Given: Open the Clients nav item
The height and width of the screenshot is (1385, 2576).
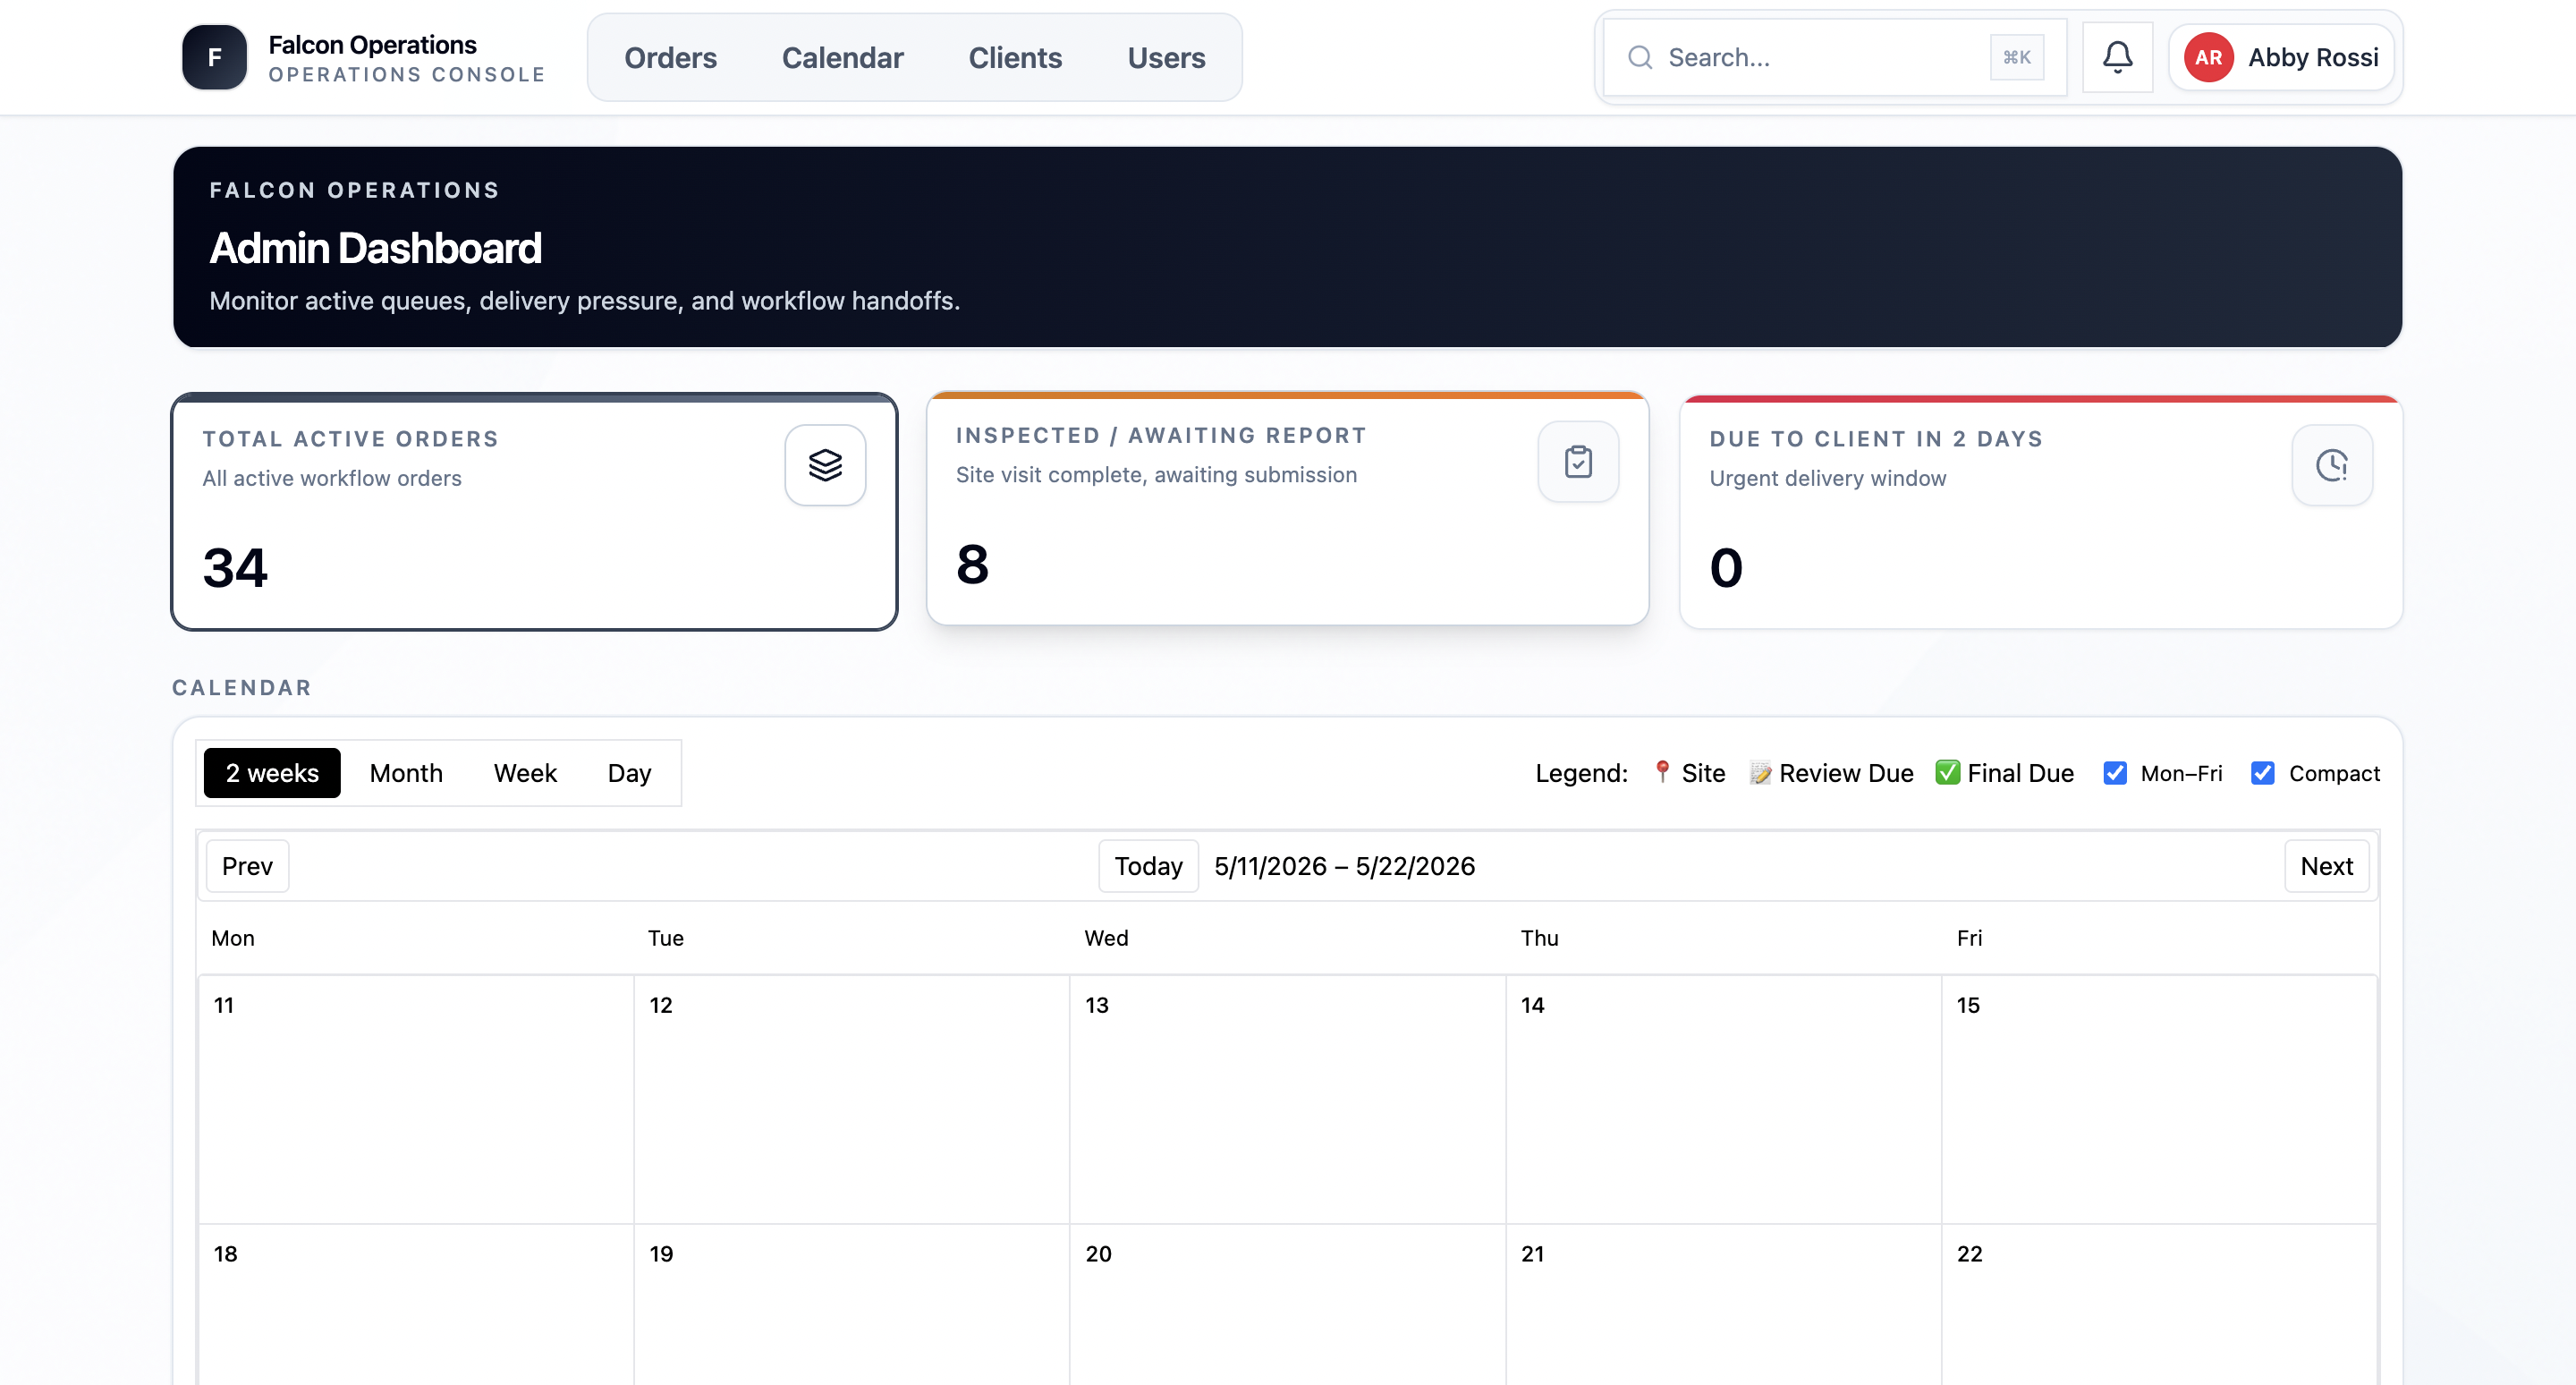Looking at the screenshot, I should 1015,57.
